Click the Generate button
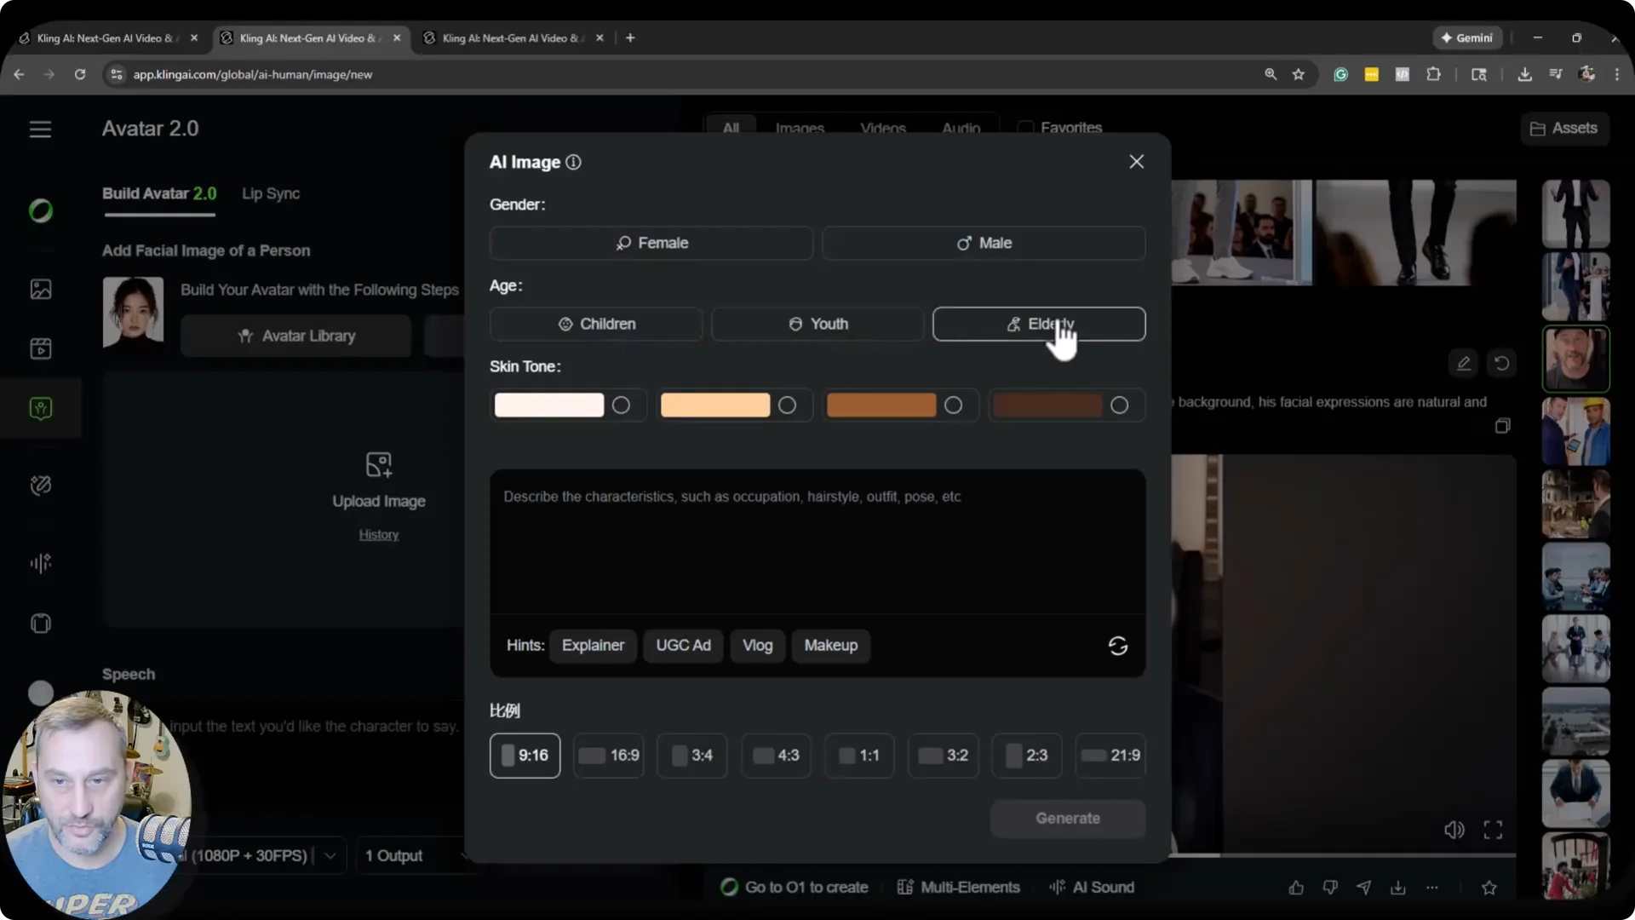This screenshot has height=920, width=1635. click(1068, 819)
